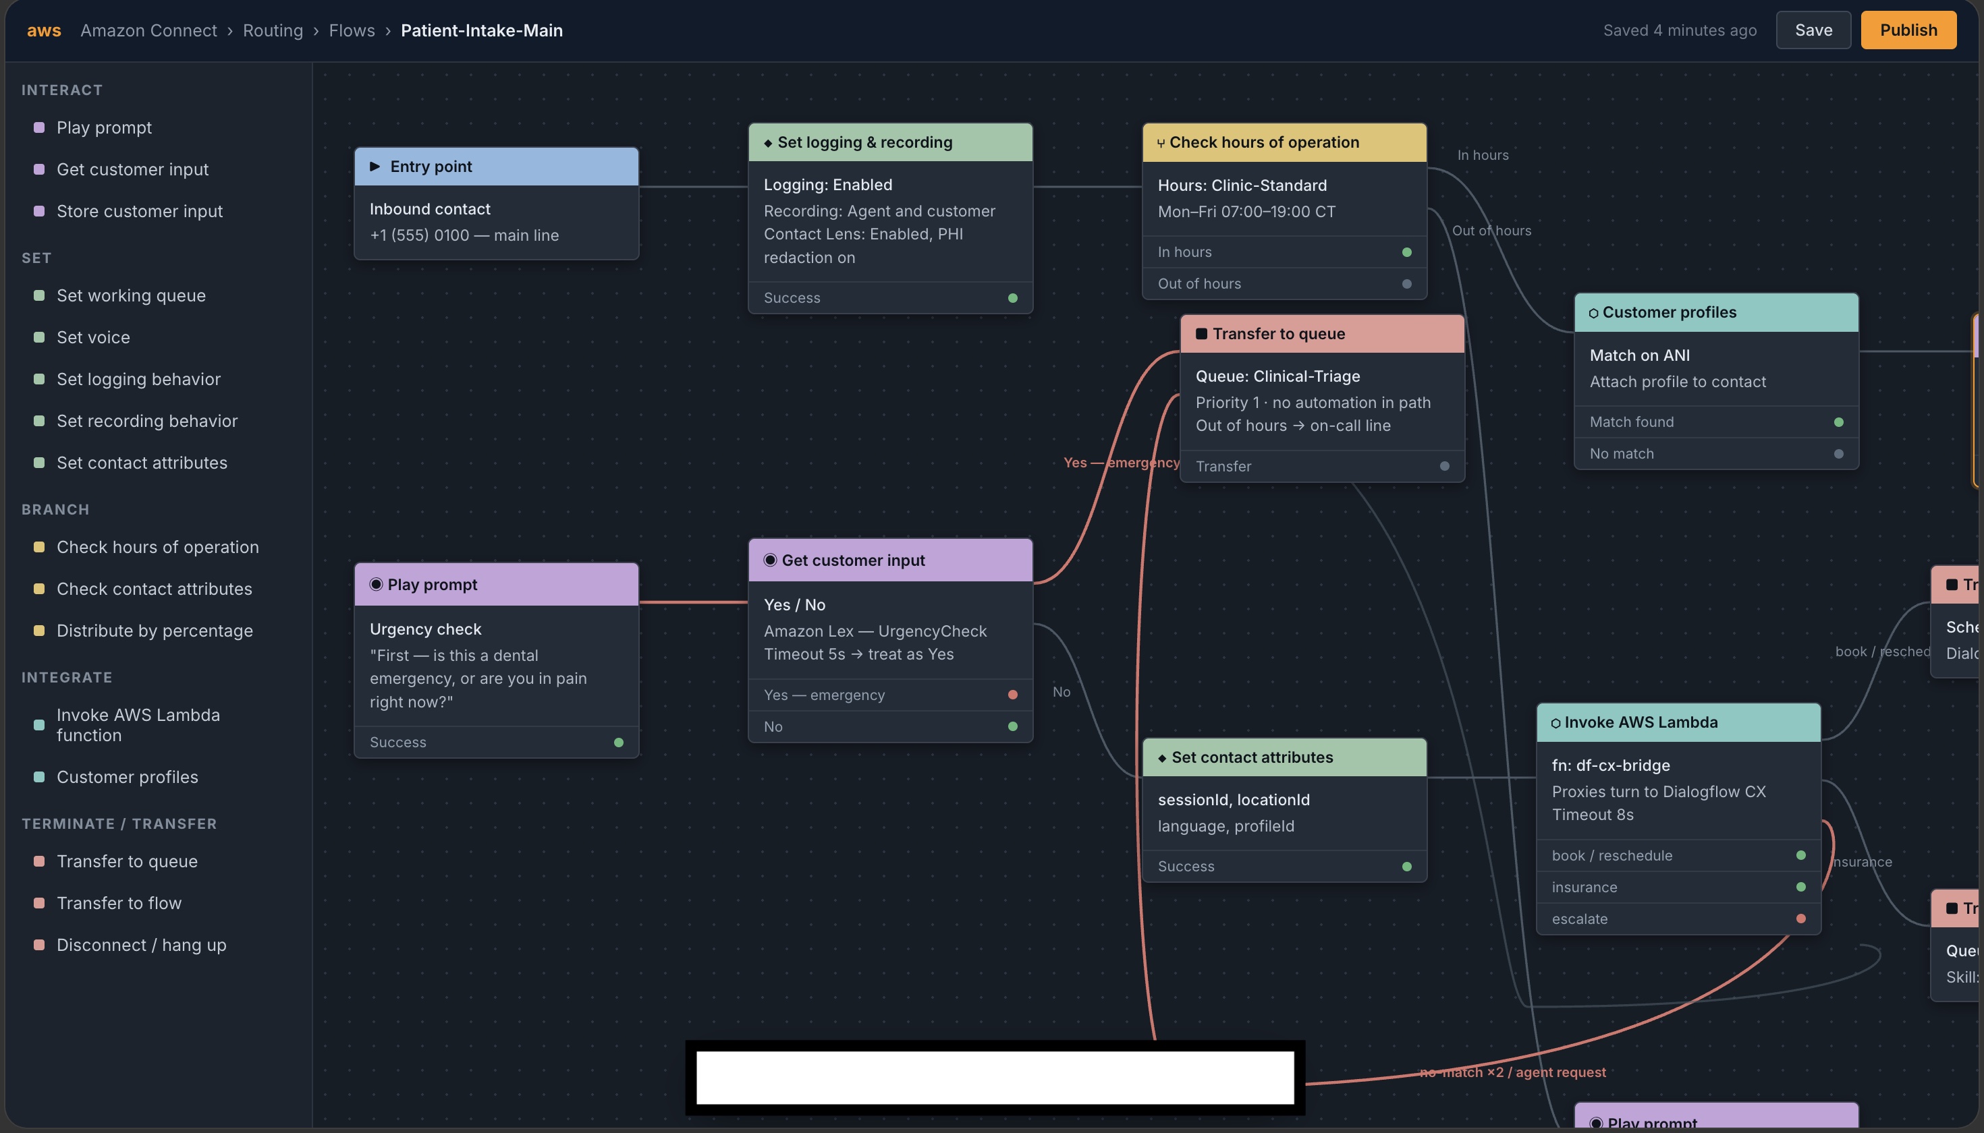This screenshot has height=1133, width=1984.
Task: Click the Match found output port
Action: (1838, 423)
